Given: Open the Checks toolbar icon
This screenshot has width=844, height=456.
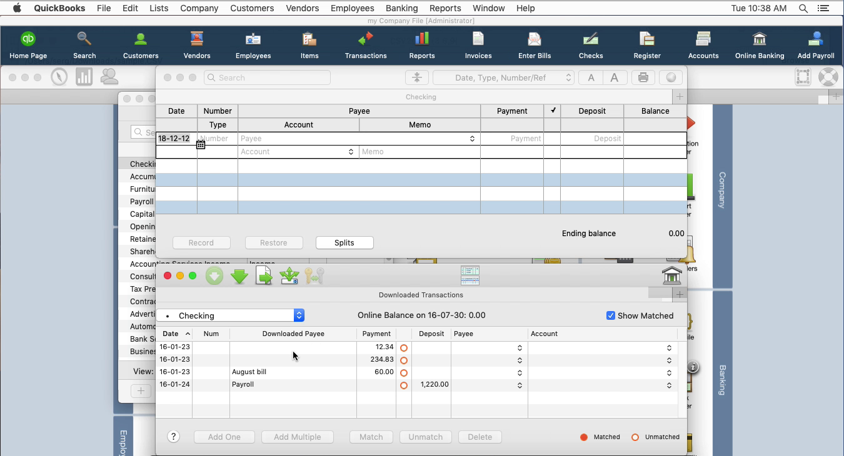Looking at the screenshot, I should 591,45.
